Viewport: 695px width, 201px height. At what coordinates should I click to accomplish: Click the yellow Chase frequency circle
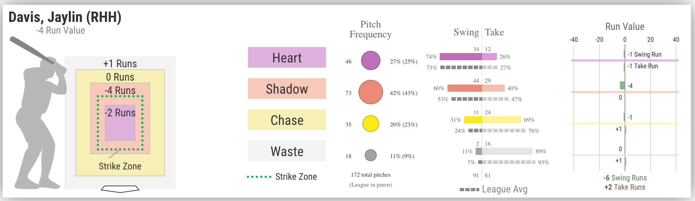(x=371, y=123)
